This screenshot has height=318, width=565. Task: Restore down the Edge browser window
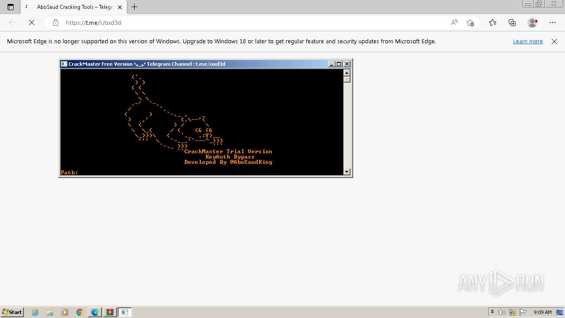pyautogui.click(x=539, y=4)
